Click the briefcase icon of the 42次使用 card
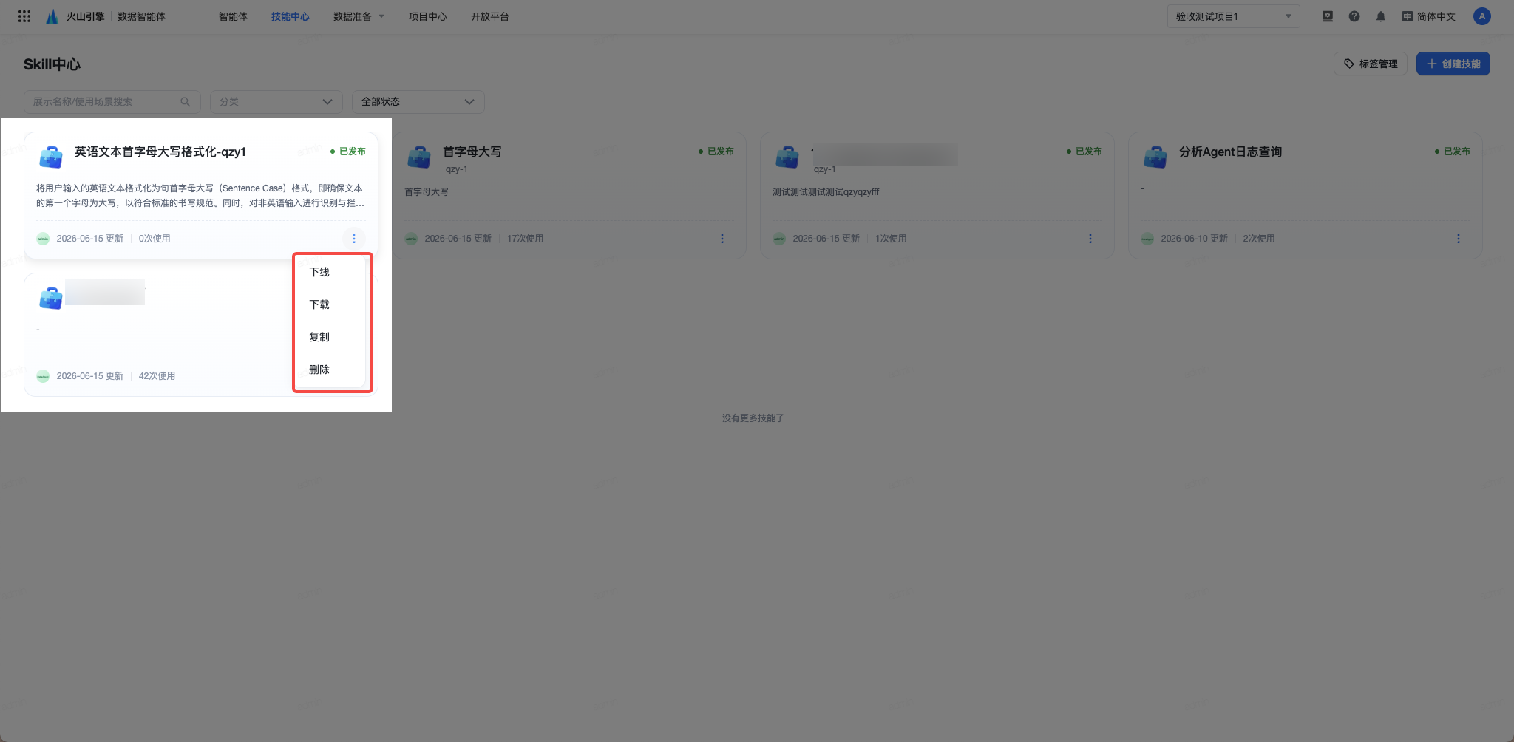This screenshot has width=1514, height=742. pyautogui.click(x=51, y=298)
